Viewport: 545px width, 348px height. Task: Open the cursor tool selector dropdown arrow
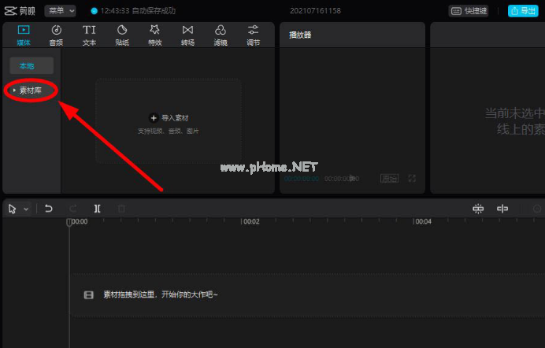tap(26, 209)
